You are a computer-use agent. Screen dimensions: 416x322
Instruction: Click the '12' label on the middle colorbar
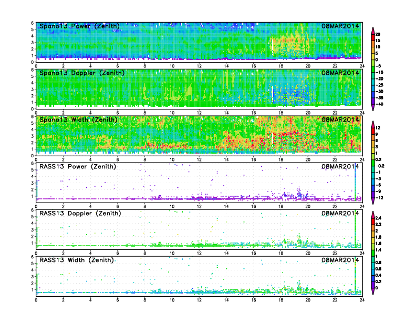[378, 128]
